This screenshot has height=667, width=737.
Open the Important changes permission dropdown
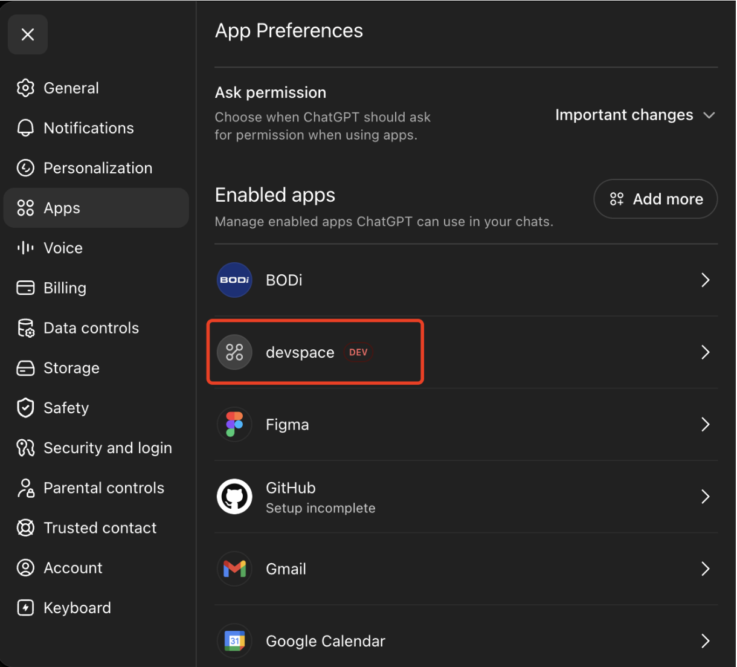pyautogui.click(x=636, y=115)
